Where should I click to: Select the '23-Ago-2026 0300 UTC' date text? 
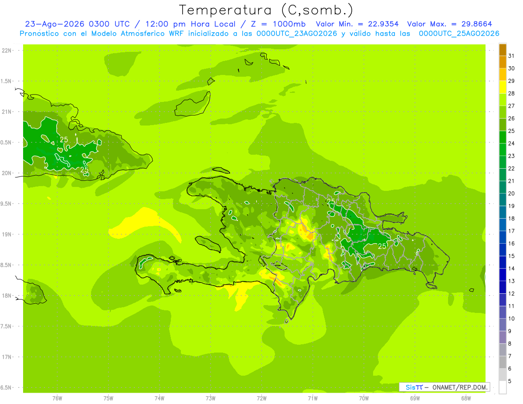pos(77,24)
